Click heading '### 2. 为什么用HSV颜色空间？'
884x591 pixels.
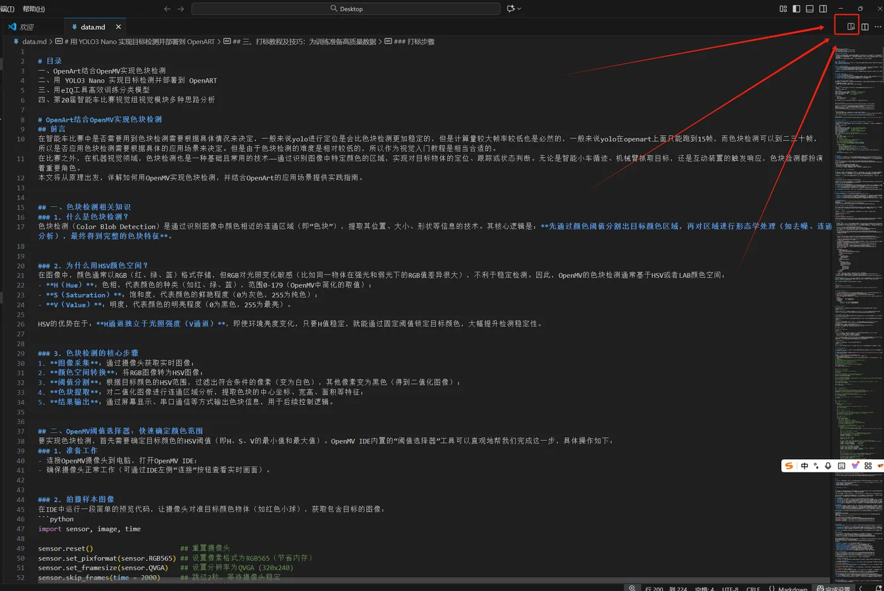pos(93,266)
